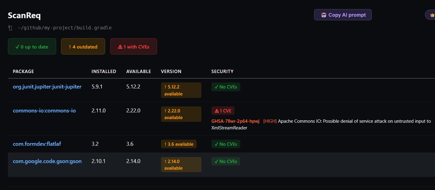Click the file icon beside build.gradle path
This screenshot has width=435, height=190.
[10, 28]
